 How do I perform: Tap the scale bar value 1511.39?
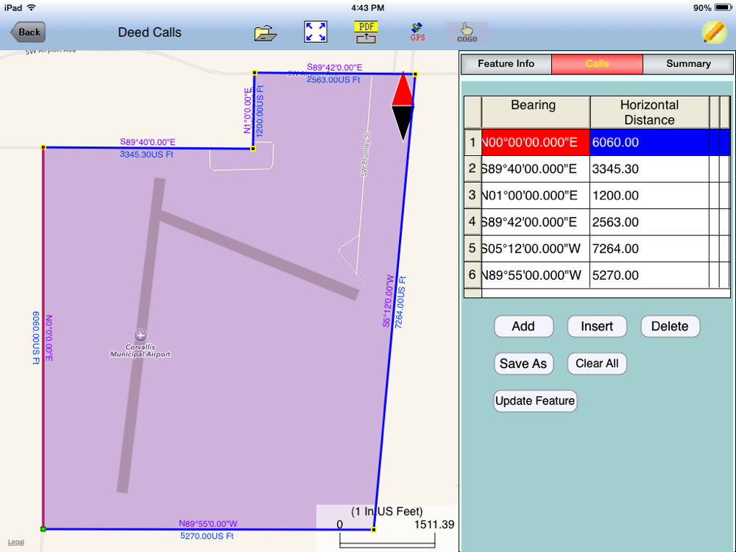(434, 524)
